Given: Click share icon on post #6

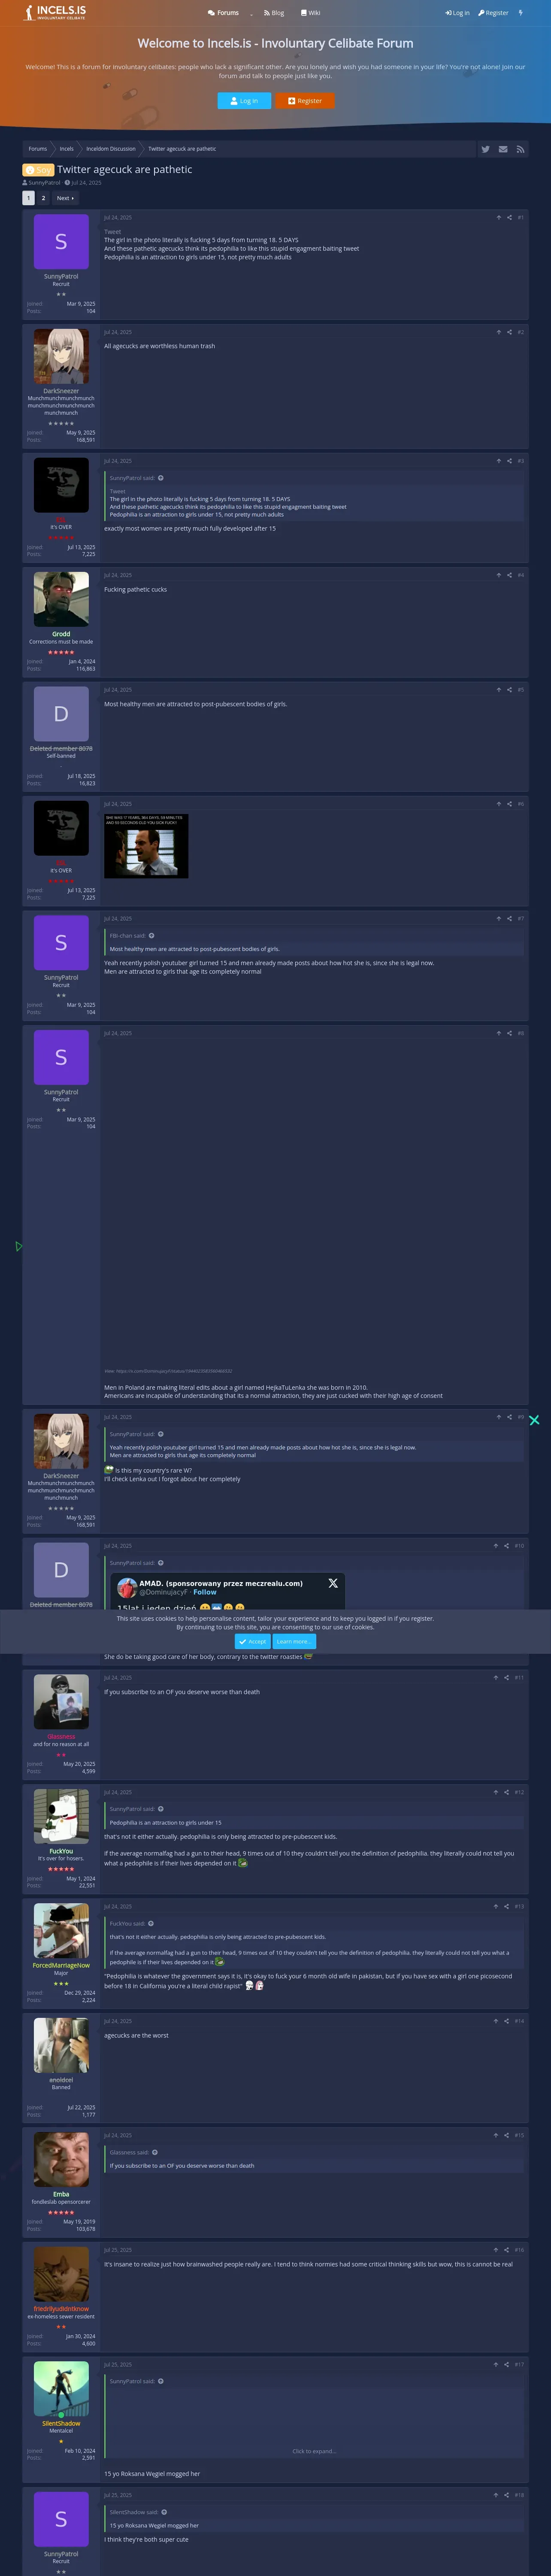Looking at the screenshot, I should [509, 804].
